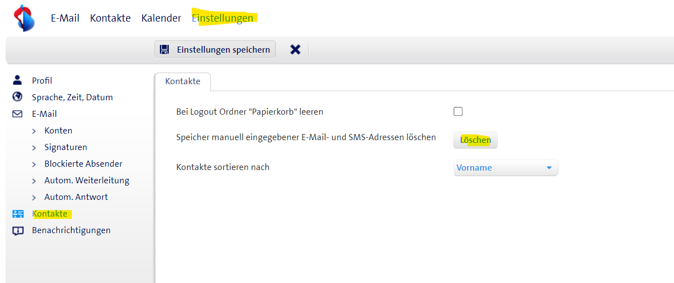This screenshot has width=674, height=283.
Task: Expand the Signaturen chevron
Action: point(34,148)
